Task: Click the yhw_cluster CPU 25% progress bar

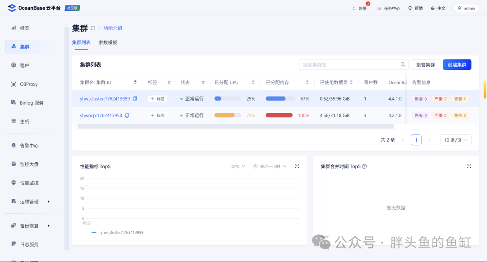Action: coord(228,99)
